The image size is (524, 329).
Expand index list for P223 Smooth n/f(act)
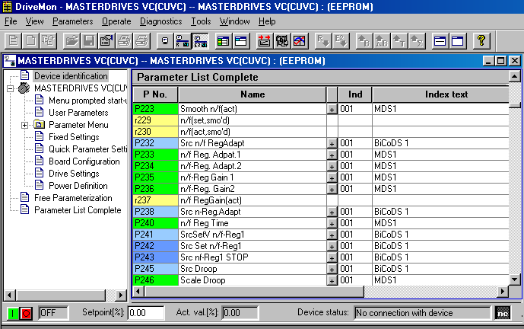[332, 109]
